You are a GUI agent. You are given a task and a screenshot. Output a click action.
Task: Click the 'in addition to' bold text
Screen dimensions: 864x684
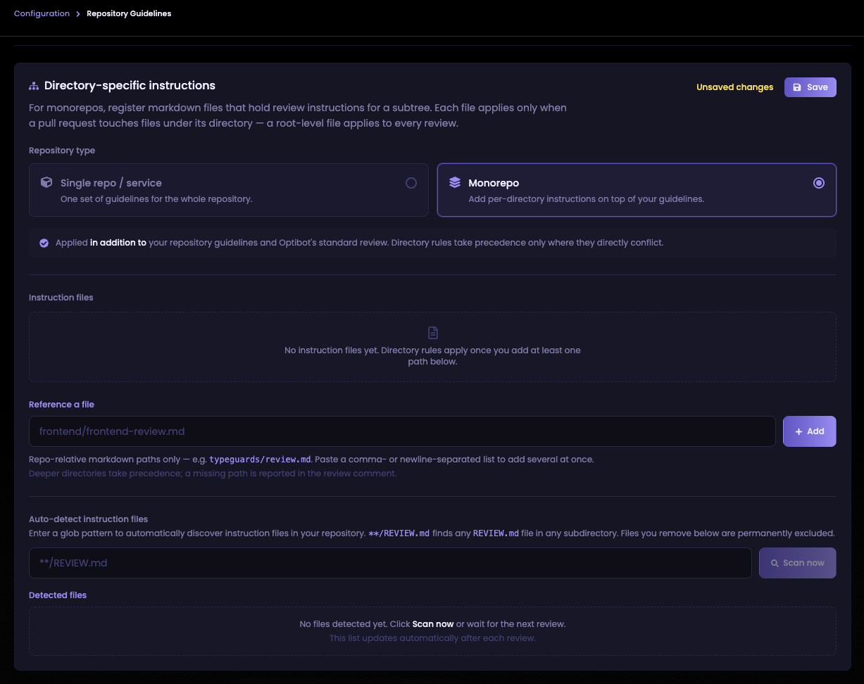[x=118, y=243]
